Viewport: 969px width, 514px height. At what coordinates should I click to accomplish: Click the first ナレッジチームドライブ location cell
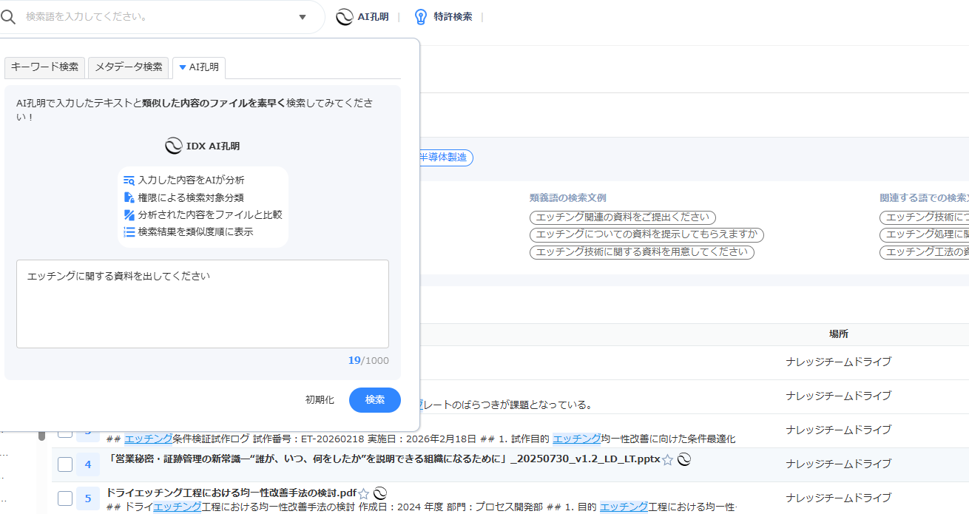pyautogui.click(x=839, y=362)
